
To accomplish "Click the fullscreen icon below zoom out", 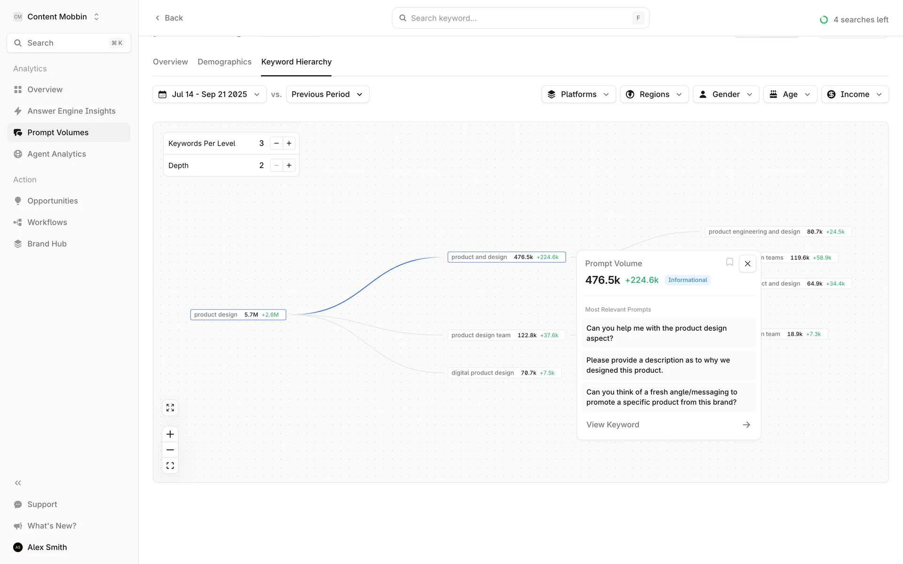I will click(170, 465).
